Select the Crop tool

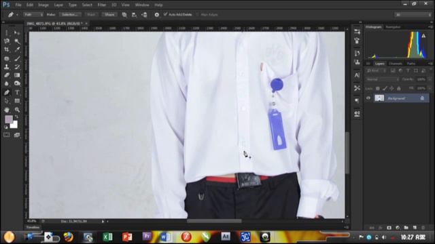pyautogui.click(x=7, y=49)
